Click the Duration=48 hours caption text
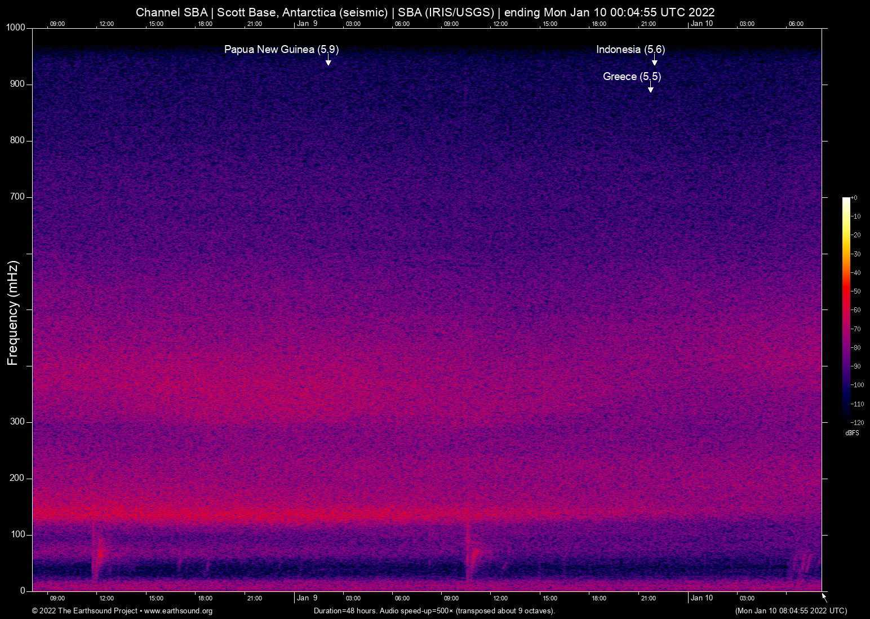 click(434, 611)
